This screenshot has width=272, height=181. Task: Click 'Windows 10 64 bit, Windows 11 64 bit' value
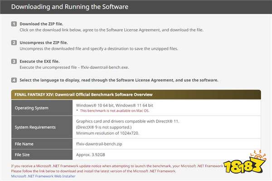(115, 105)
